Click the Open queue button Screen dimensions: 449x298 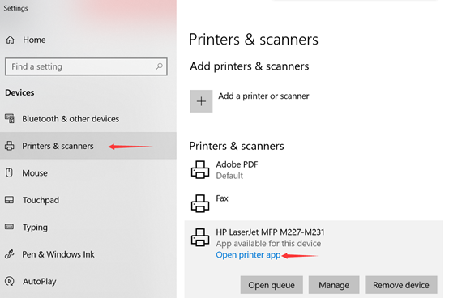click(x=272, y=285)
